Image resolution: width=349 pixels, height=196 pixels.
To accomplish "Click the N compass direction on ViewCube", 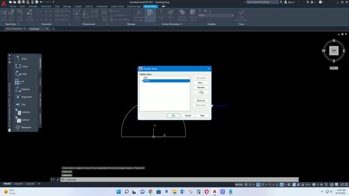I will [334, 41].
